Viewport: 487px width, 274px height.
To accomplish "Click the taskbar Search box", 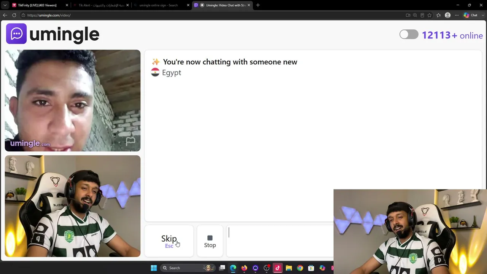I will 187,268.
